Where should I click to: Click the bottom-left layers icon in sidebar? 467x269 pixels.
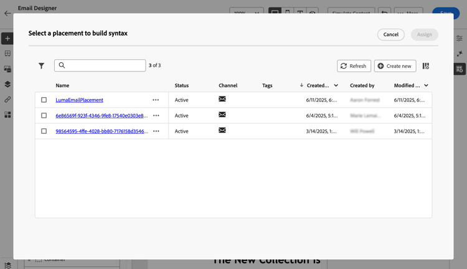pyautogui.click(x=7, y=265)
